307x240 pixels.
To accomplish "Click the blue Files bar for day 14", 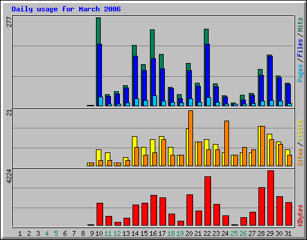I will 136,77.
